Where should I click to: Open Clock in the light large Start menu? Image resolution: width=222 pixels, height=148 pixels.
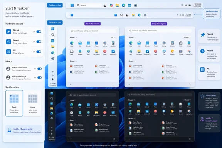181,44
